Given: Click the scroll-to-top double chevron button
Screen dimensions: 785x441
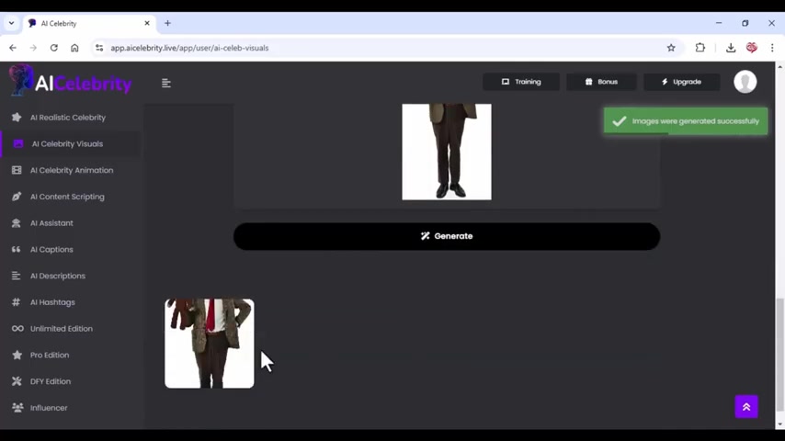Looking at the screenshot, I should (x=746, y=407).
